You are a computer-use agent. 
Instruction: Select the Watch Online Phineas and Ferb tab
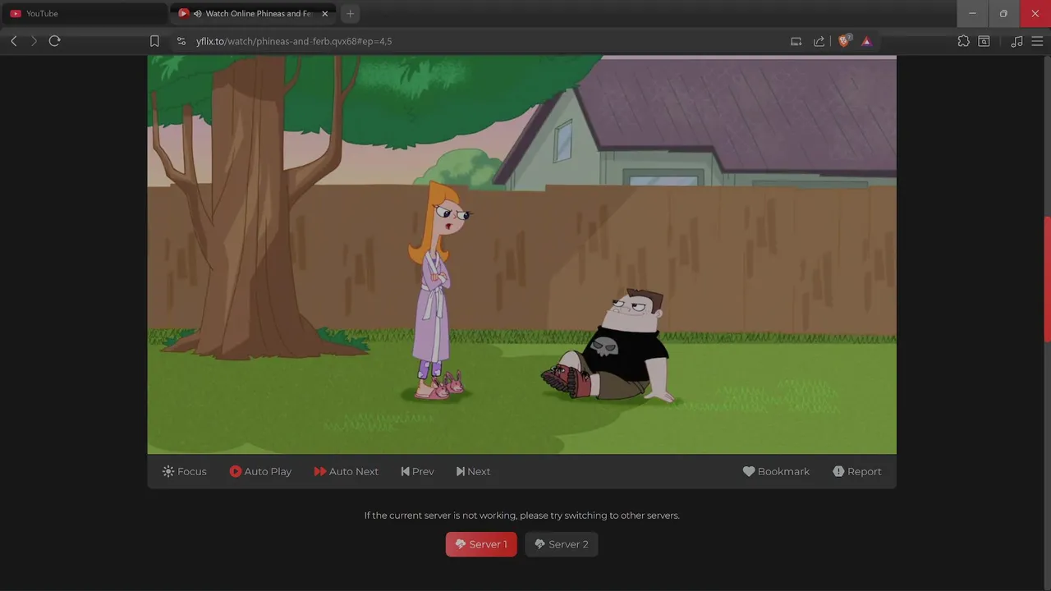(253, 13)
